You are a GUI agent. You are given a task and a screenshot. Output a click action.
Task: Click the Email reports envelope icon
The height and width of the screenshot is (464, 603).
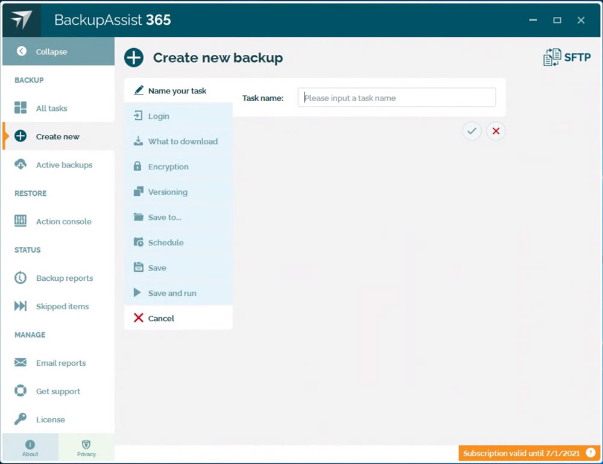click(x=21, y=363)
